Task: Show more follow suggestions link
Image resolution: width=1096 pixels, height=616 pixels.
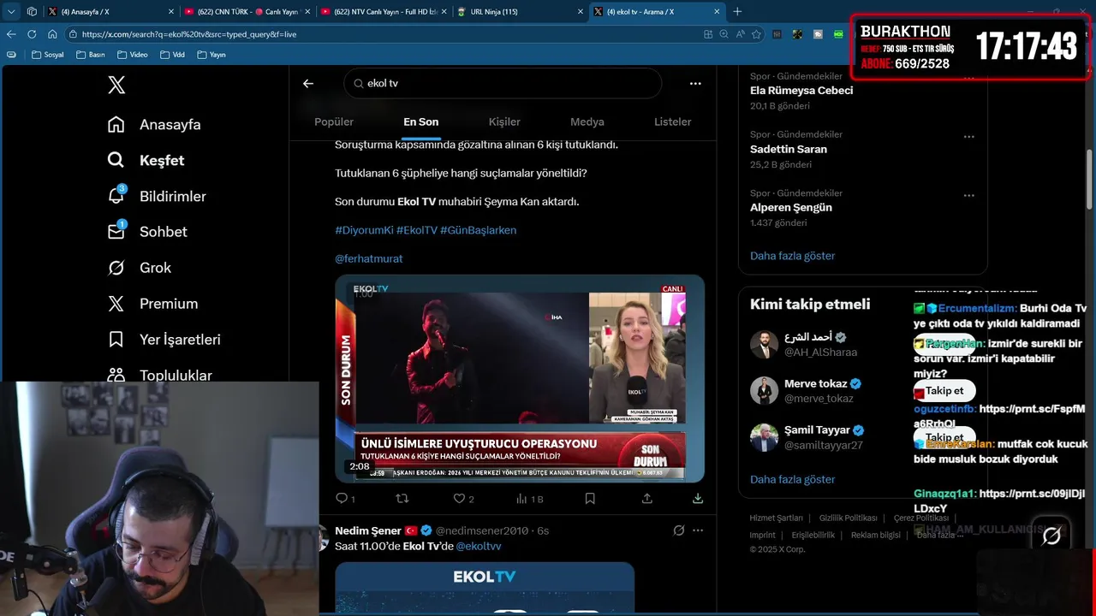Action: coord(792,479)
